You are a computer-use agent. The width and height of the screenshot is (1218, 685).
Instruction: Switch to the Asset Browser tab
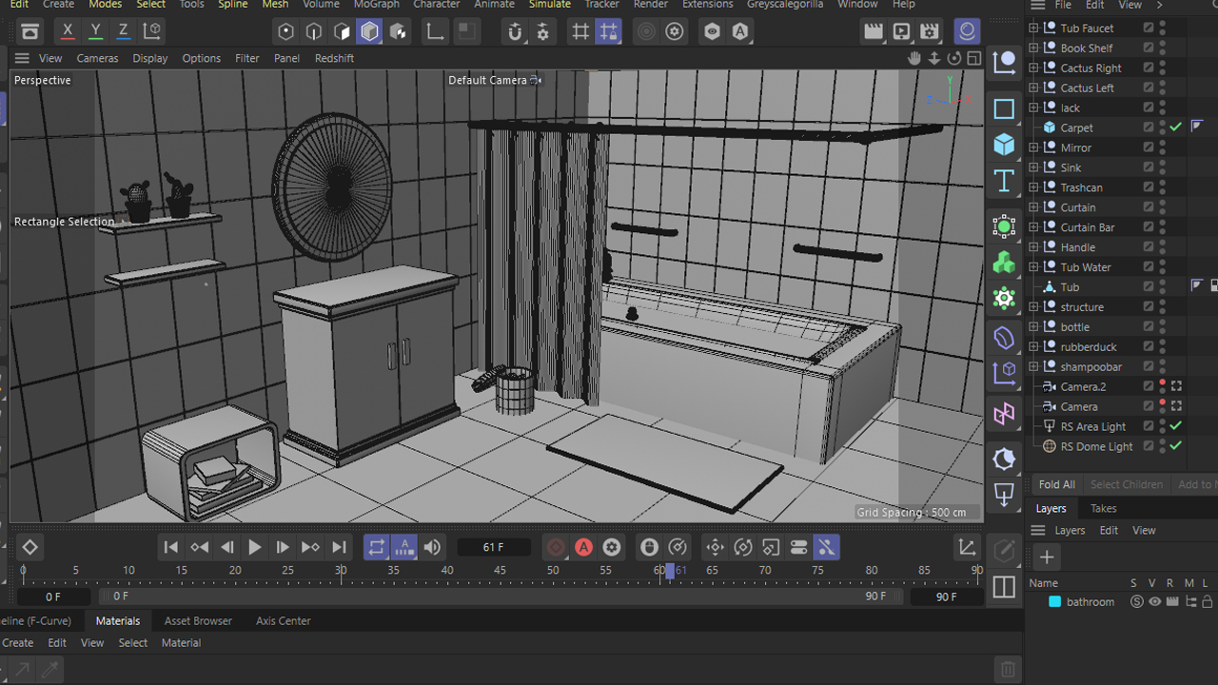pos(198,620)
